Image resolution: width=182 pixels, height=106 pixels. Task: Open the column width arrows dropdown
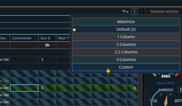tap(125, 11)
